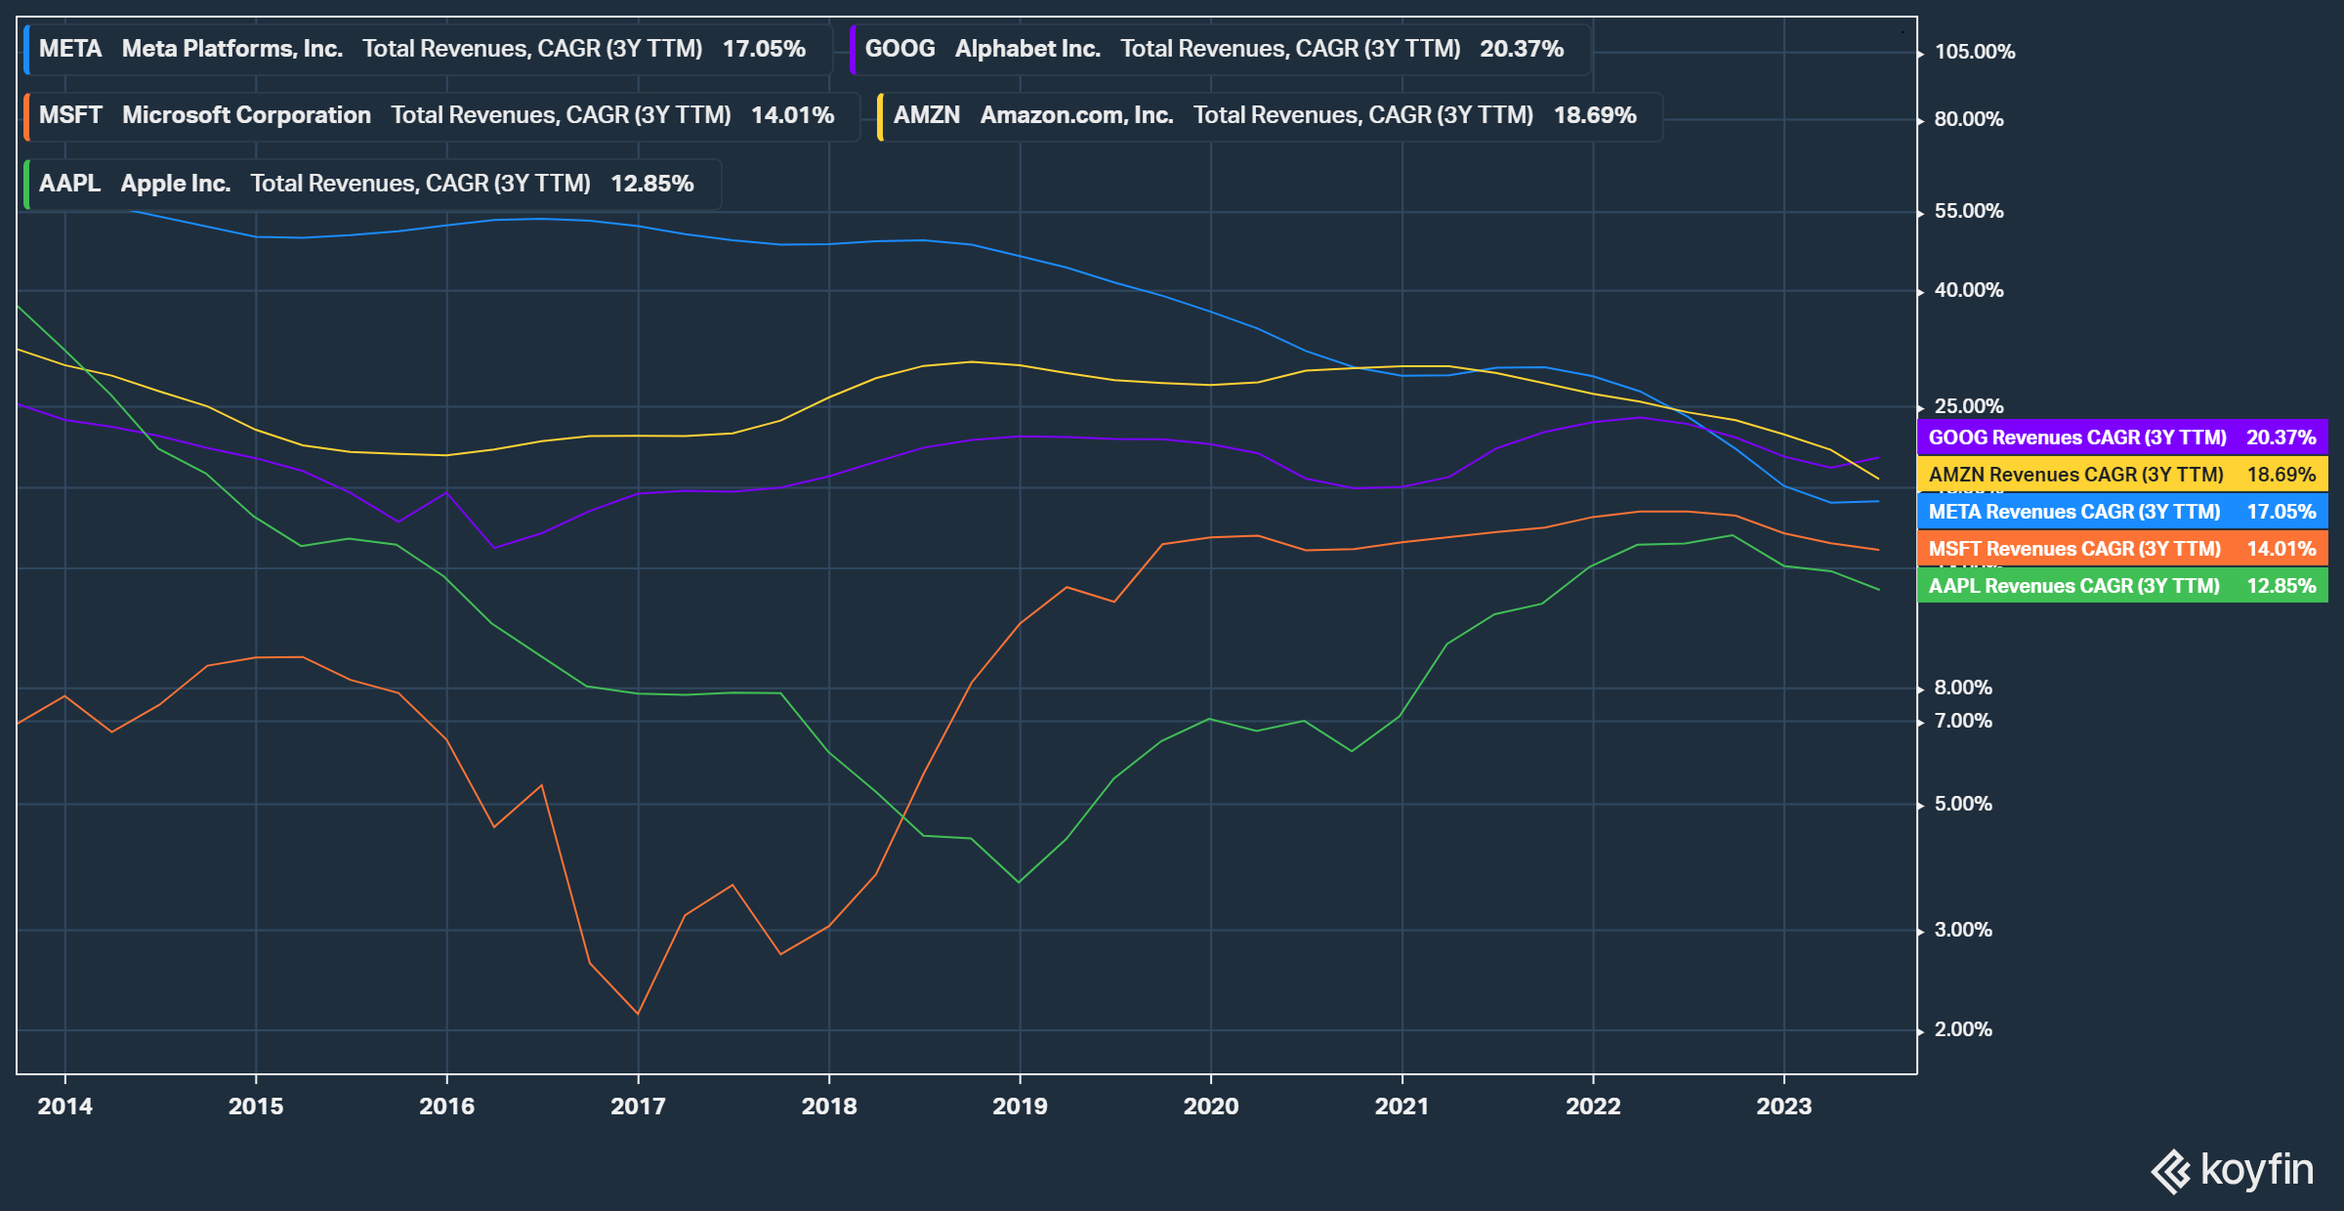The image size is (2344, 1211).
Task: Click the 55.00% y-axis label
Action: 1969,211
